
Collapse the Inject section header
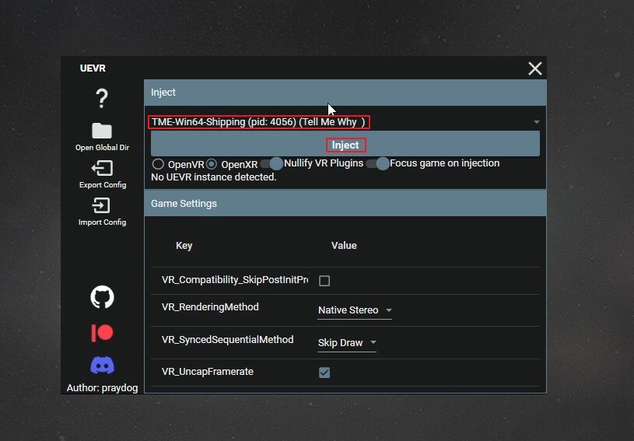tap(345, 93)
